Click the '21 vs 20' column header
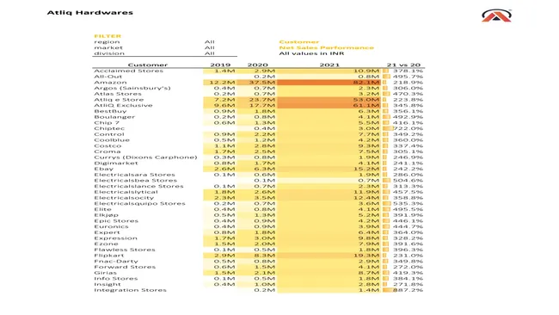The height and width of the screenshot is (315, 559). tap(403, 65)
